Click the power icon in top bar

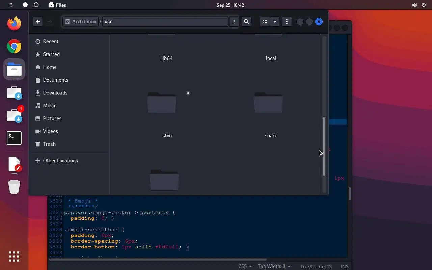[x=424, y=5]
